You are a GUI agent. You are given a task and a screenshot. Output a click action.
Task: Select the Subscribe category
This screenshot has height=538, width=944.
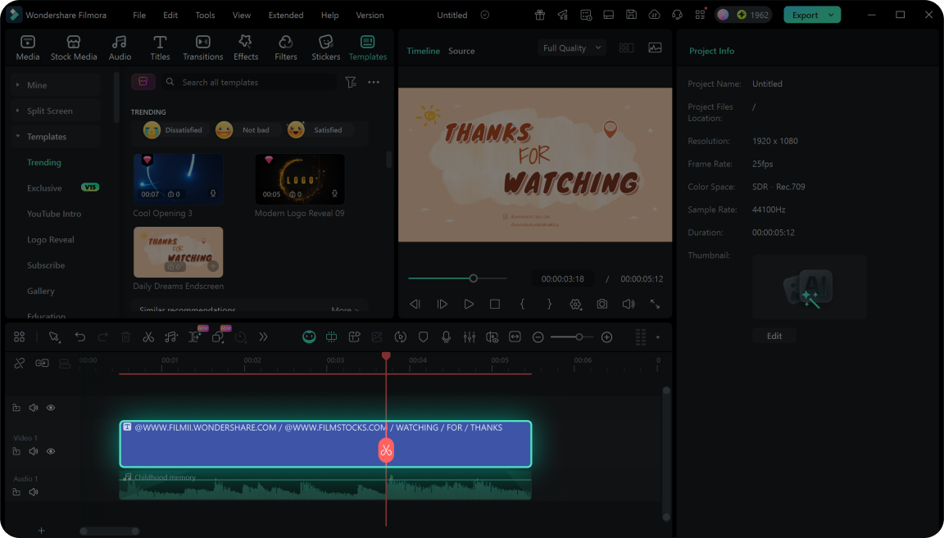46,265
